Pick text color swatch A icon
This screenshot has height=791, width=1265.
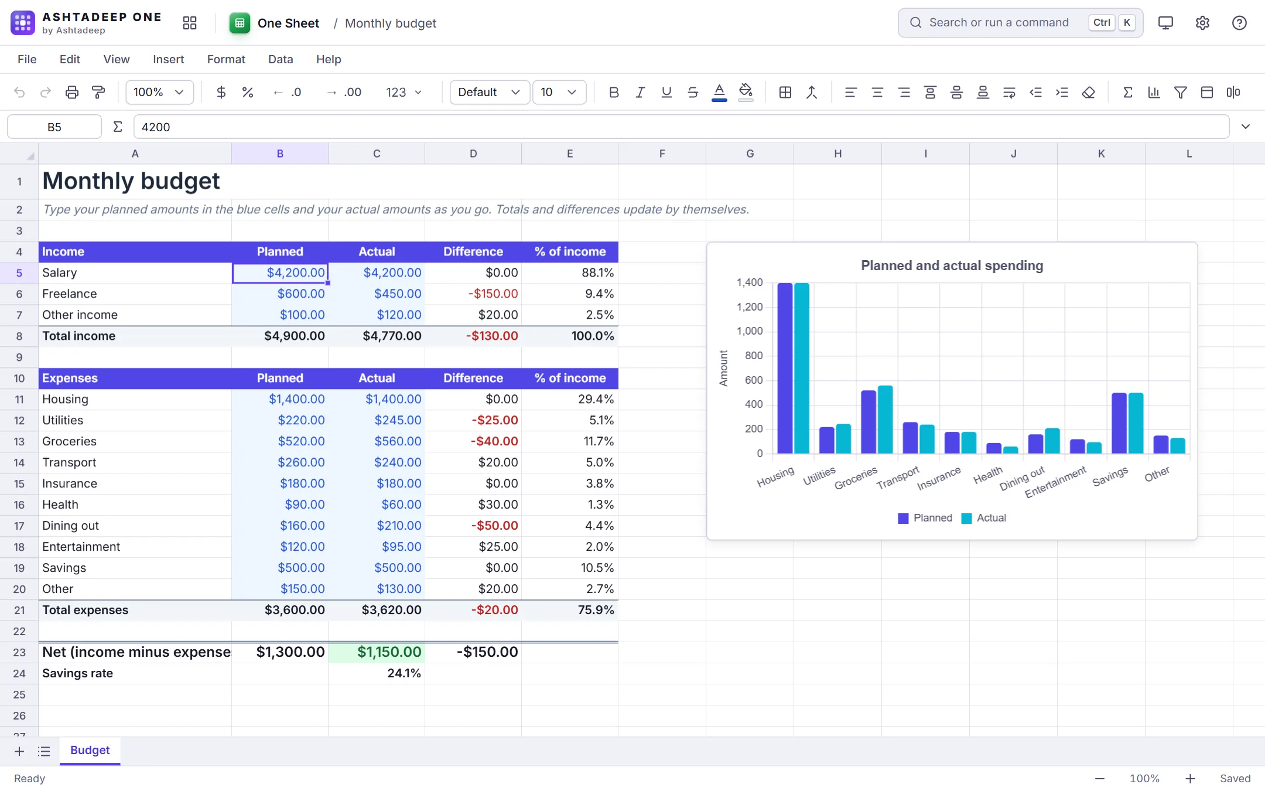coord(719,92)
